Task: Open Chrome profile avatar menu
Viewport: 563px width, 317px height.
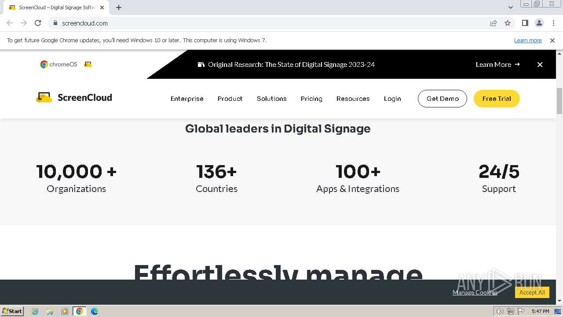Action: pyautogui.click(x=539, y=23)
